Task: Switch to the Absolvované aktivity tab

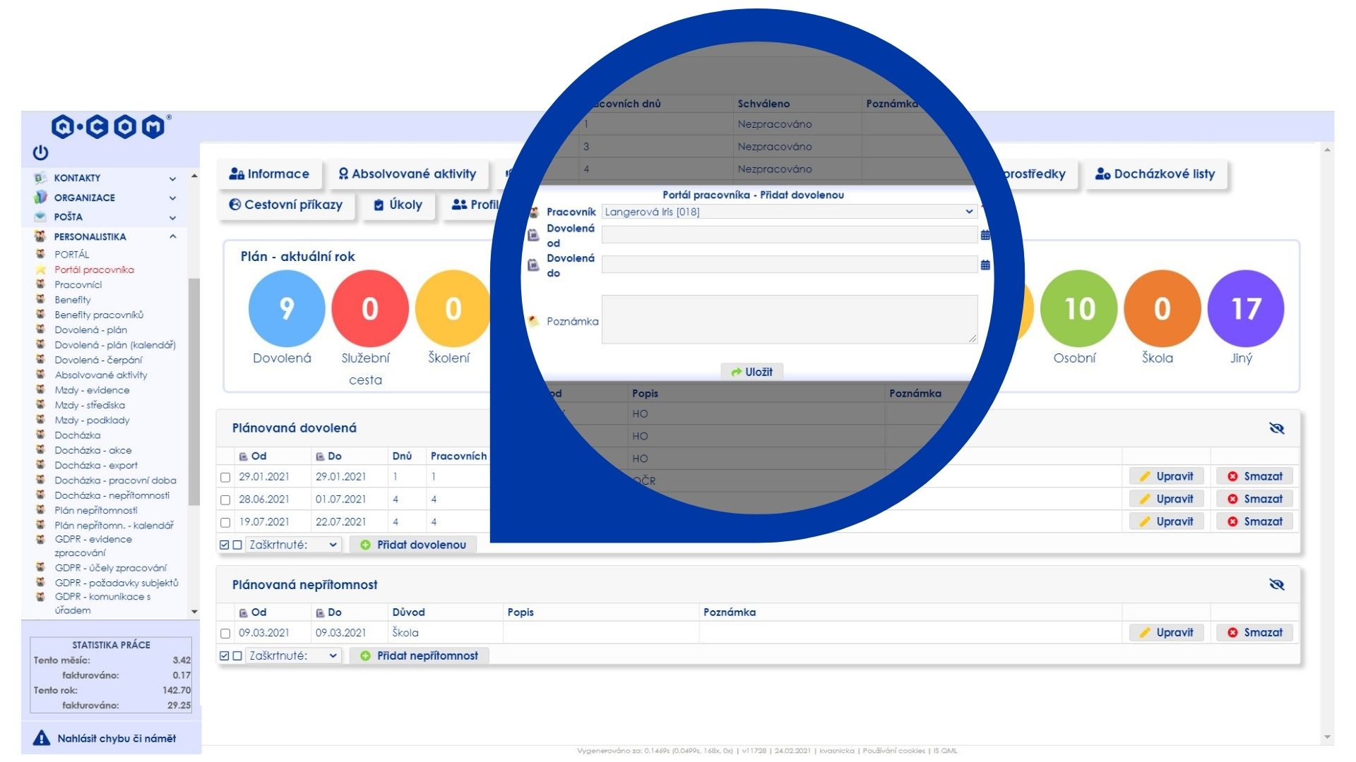Action: coord(408,174)
